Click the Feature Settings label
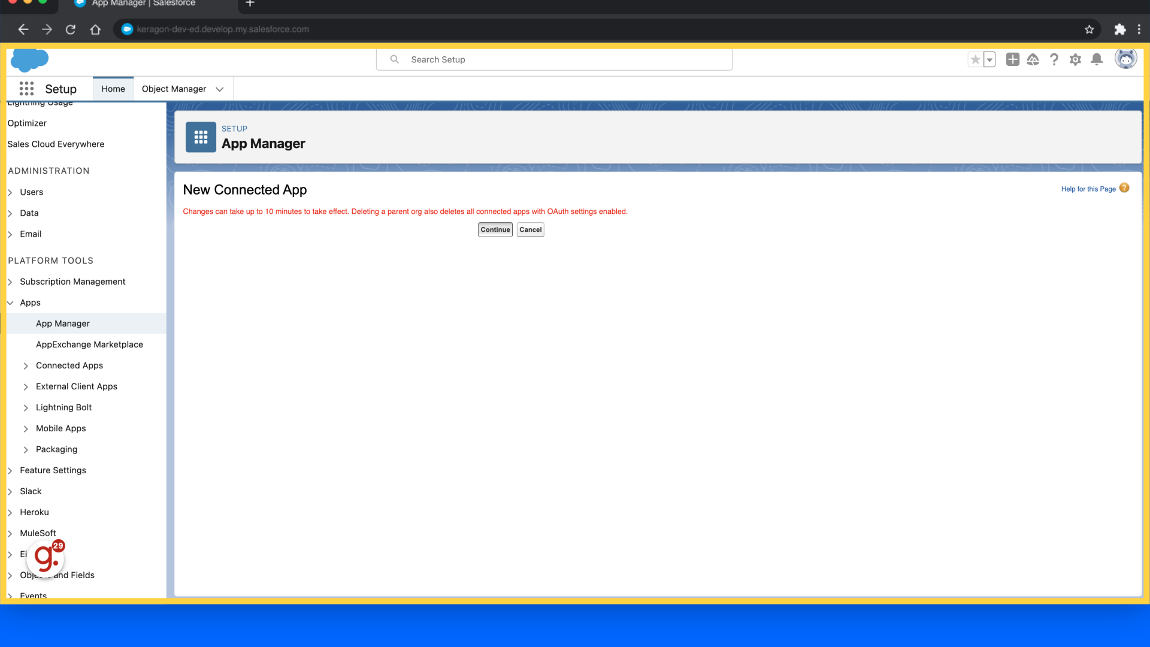The image size is (1150, 647). click(53, 470)
